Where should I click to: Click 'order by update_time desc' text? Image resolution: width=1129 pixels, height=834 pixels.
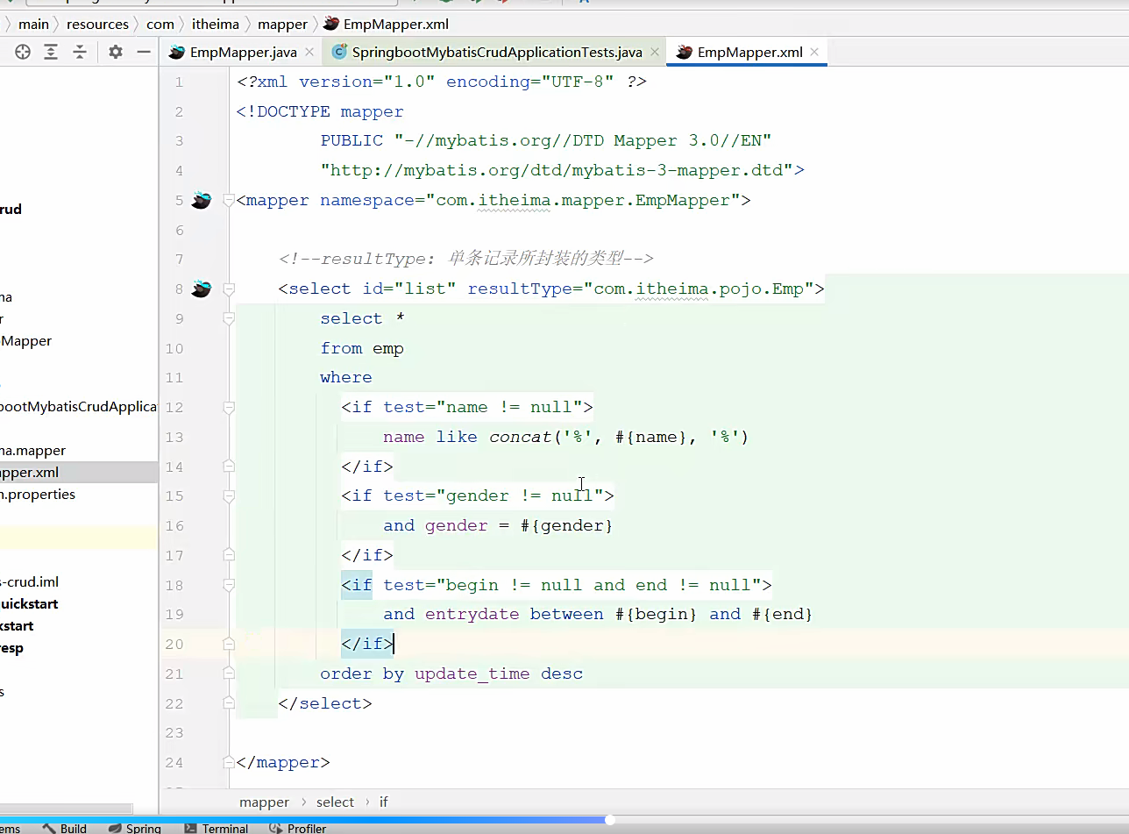click(451, 674)
